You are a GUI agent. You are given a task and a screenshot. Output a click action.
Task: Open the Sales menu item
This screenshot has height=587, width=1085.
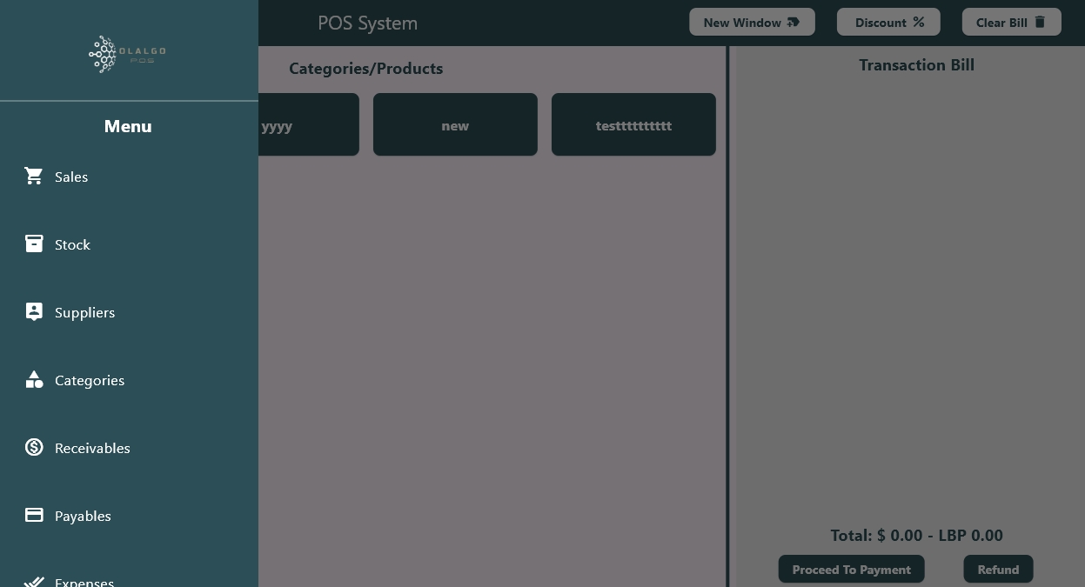(71, 177)
